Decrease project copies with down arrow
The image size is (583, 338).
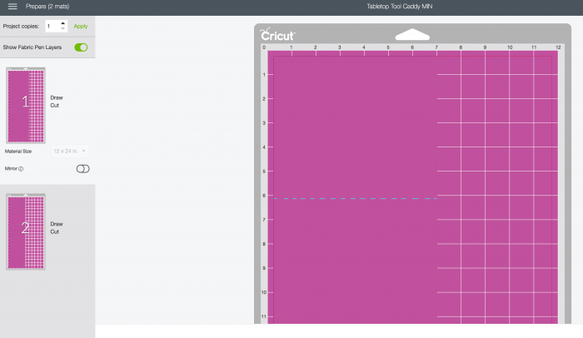62,28
